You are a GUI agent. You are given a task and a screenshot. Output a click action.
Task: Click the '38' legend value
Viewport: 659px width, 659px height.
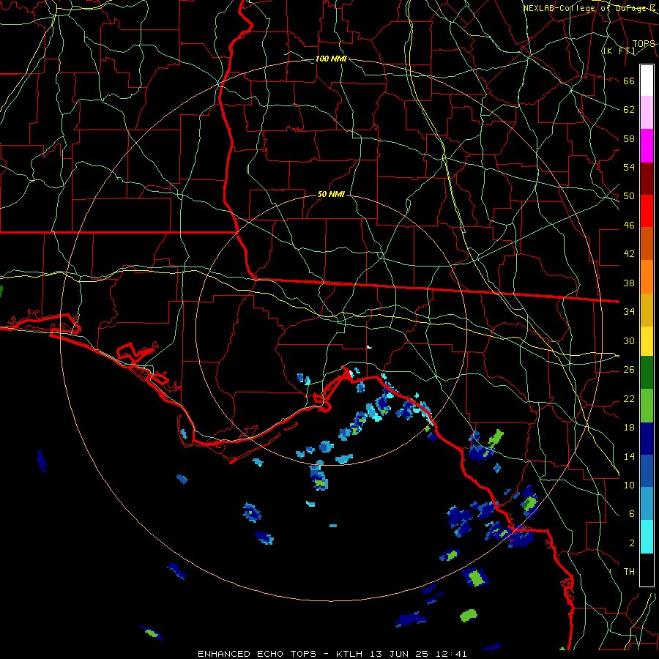[x=629, y=283]
